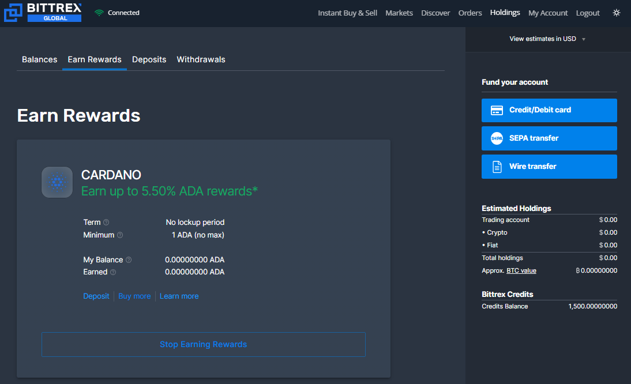Go to Markets in the top navigation
Image resolution: width=631 pixels, height=384 pixels.
[x=399, y=13]
